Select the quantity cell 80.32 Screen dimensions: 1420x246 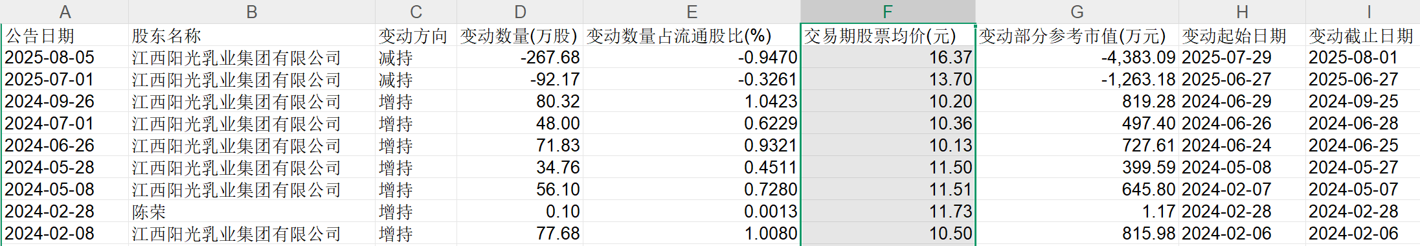(x=520, y=102)
